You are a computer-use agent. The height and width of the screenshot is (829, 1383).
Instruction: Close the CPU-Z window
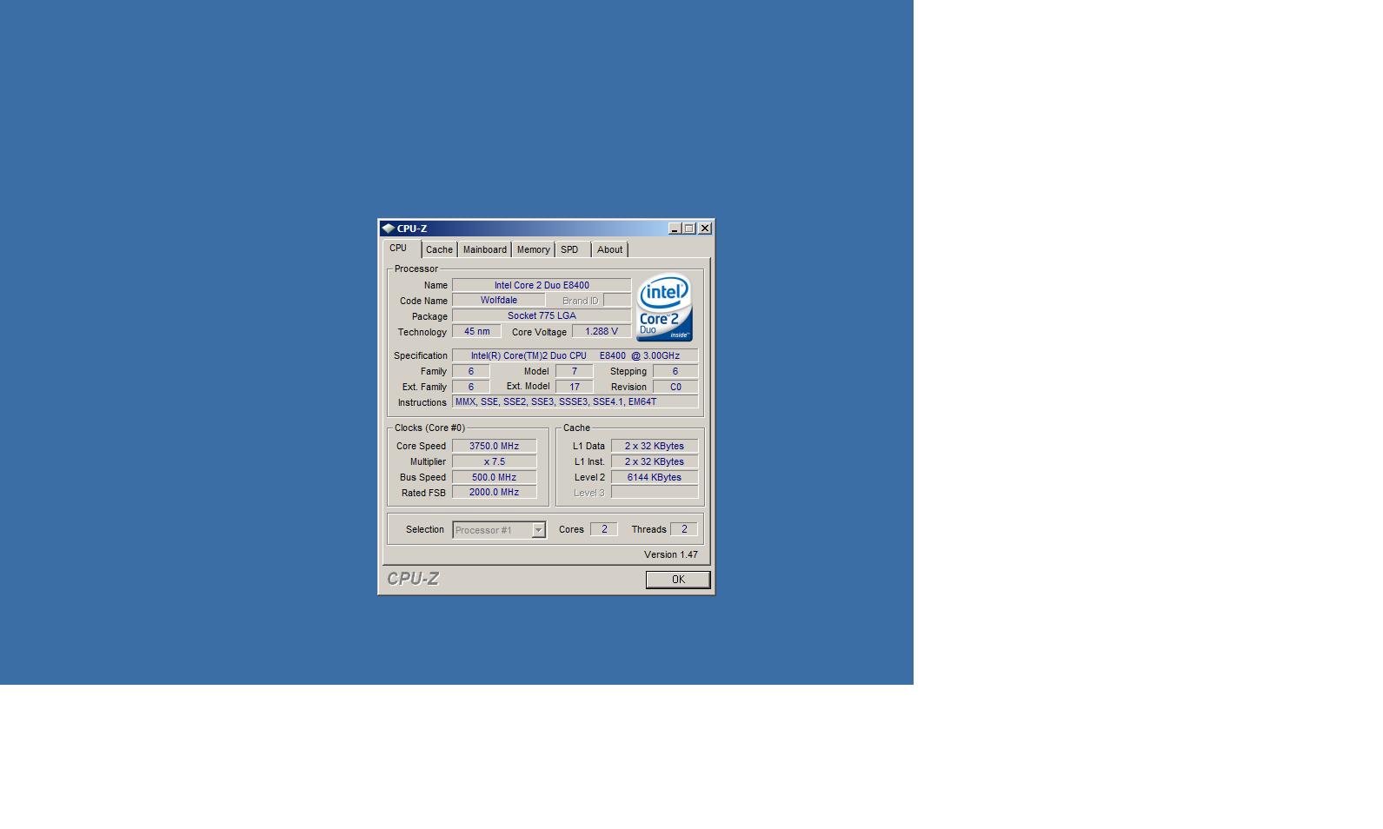[705, 229]
